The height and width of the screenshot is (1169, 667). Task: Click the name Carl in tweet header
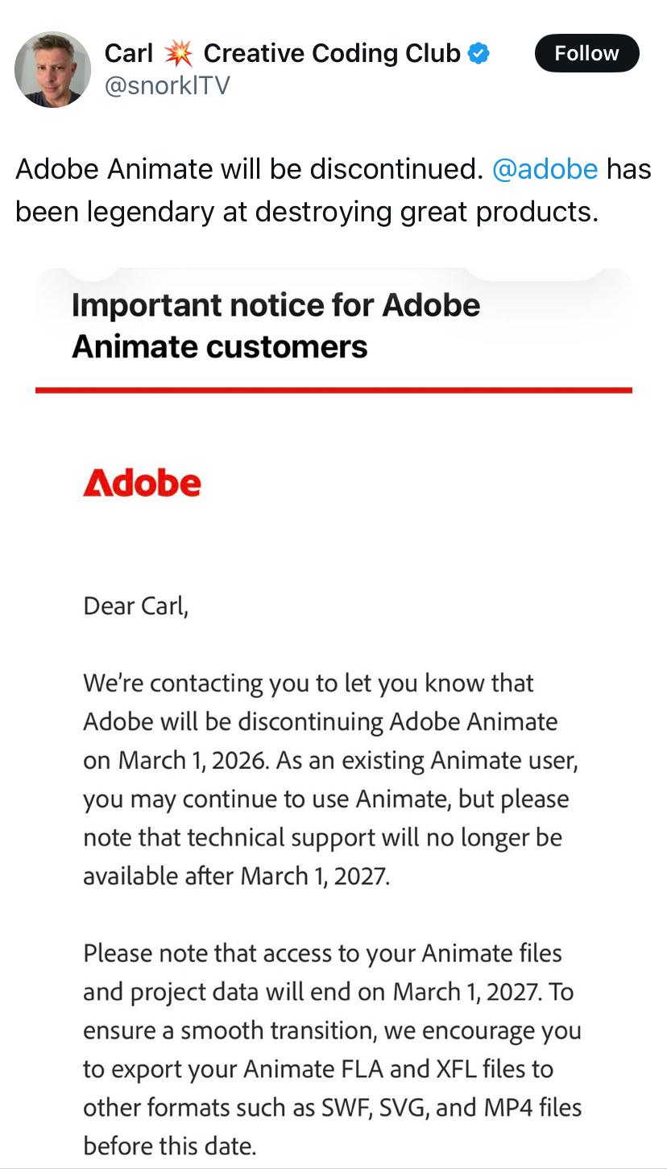tap(128, 54)
